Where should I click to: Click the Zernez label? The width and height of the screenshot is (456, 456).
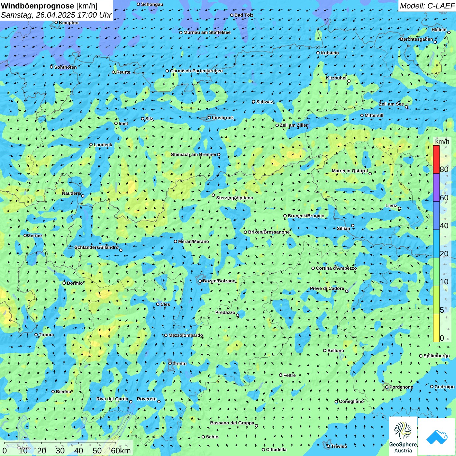35,235
